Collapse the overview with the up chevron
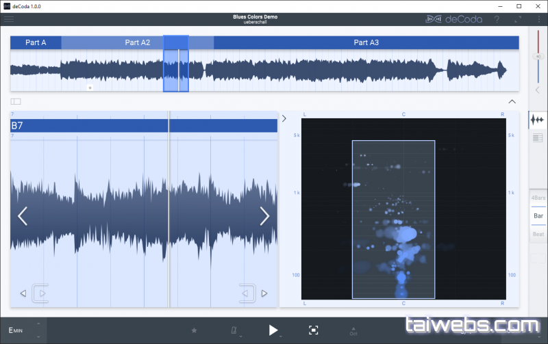Screen dimensions: 548x344 click(x=512, y=101)
